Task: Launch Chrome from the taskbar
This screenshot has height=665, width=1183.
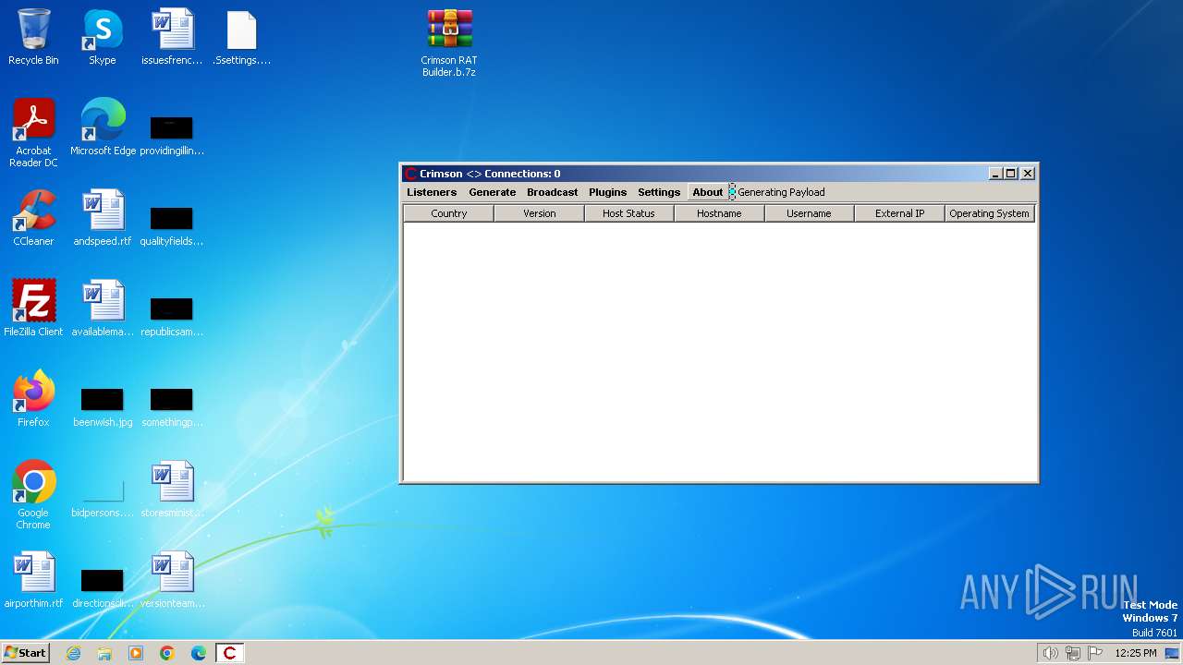Action: click(x=167, y=653)
